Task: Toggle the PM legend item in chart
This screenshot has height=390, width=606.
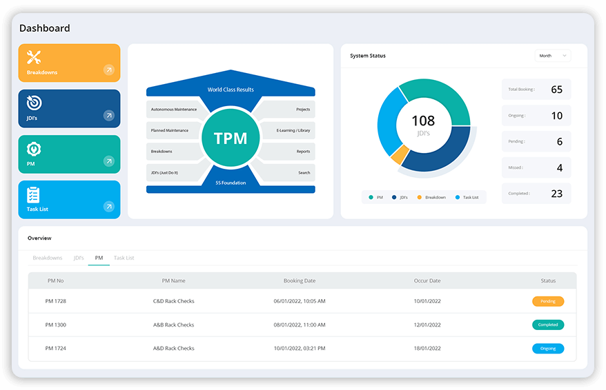Action: click(x=376, y=197)
